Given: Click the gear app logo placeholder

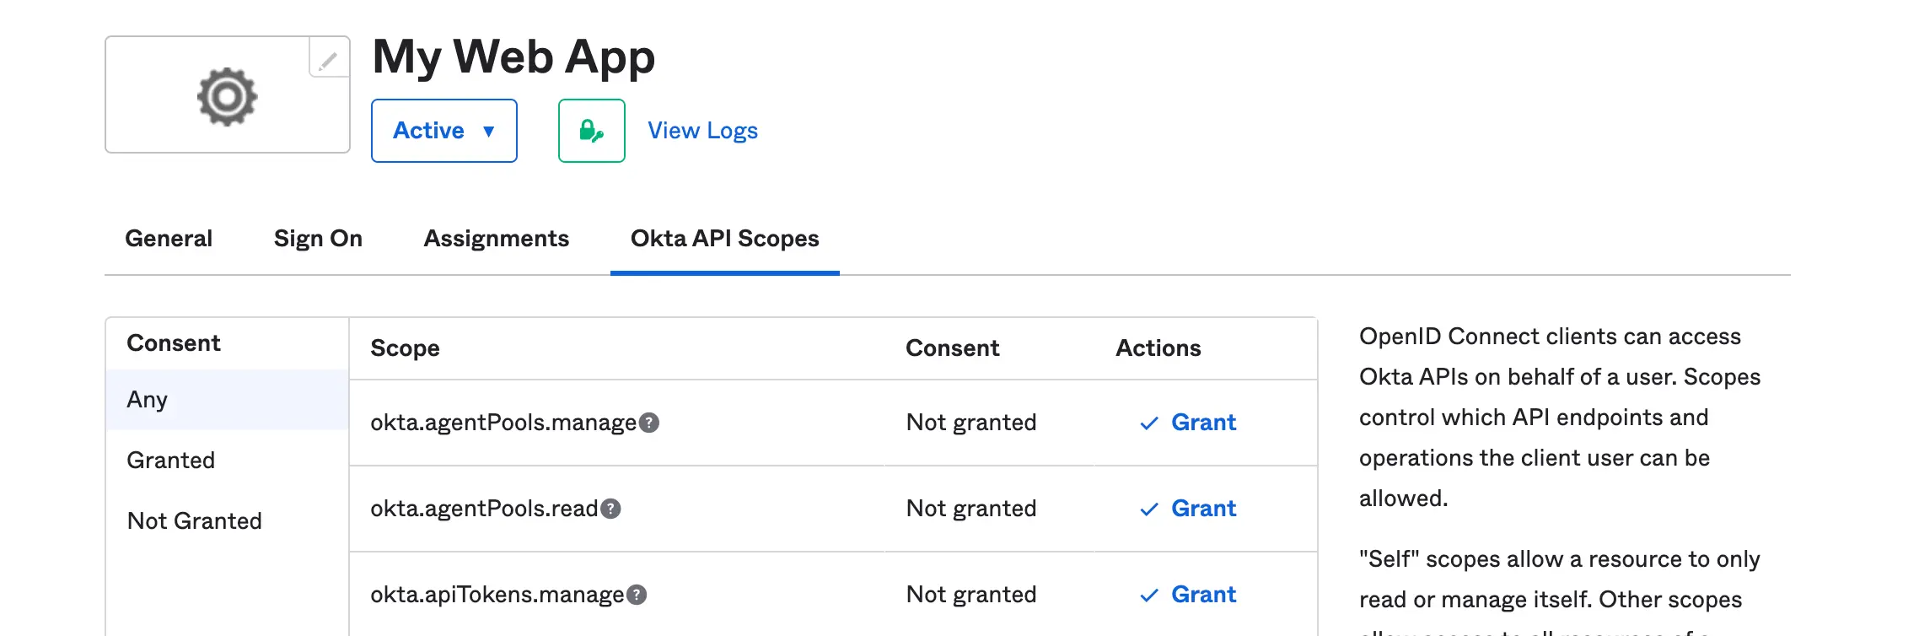Looking at the screenshot, I should coord(228,97).
